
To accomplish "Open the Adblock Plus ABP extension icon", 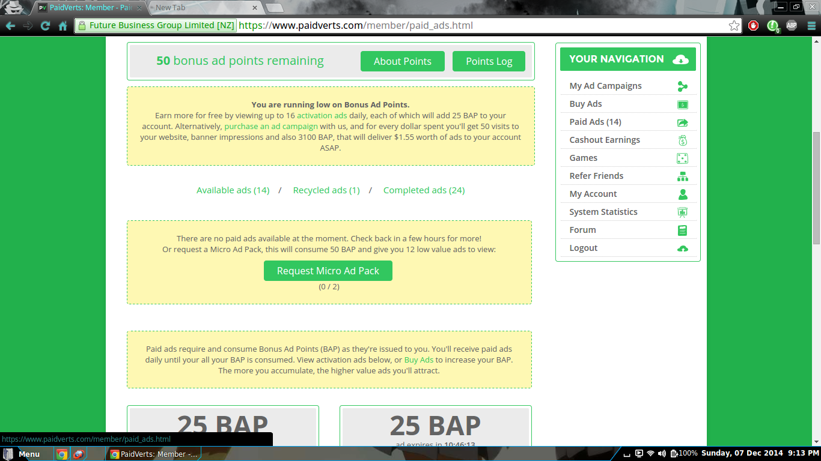I will coord(792,26).
